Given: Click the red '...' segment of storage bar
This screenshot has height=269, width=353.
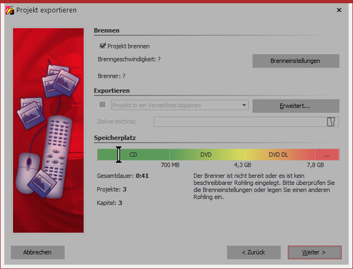Looking at the screenshot, I should click(327, 155).
